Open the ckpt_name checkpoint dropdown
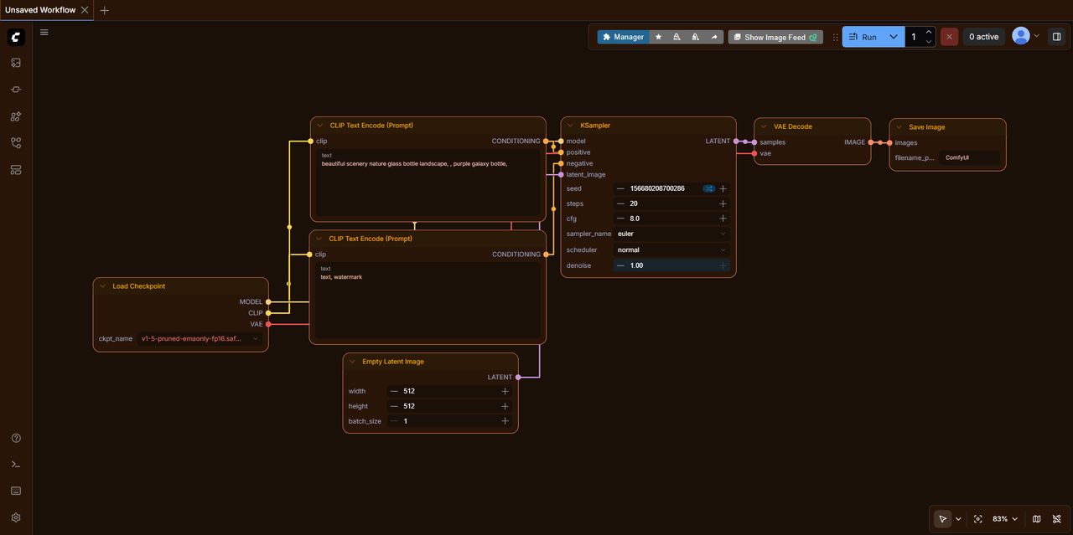Viewport: 1073px width, 535px height. click(x=200, y=338)
